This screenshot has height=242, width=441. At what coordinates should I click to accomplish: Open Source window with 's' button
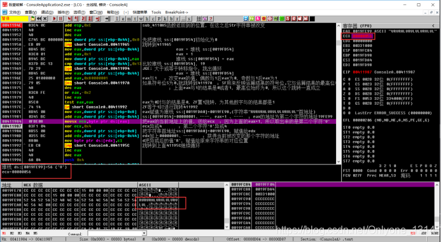tap(189, 18)
